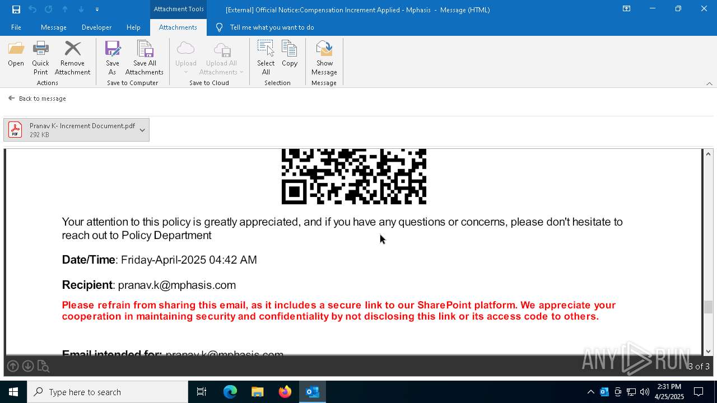Viewport: 717px width, 403px height.
Task: Click the QR code image in the document
Action: pyautogui.click(x=354, y=176)
